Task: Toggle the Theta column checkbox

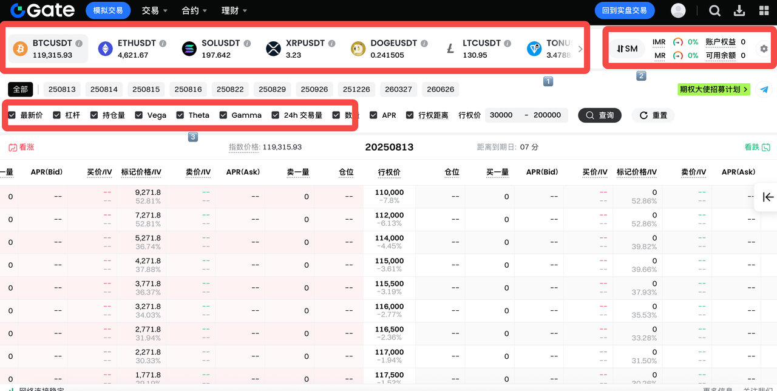Action: (180, 115)
